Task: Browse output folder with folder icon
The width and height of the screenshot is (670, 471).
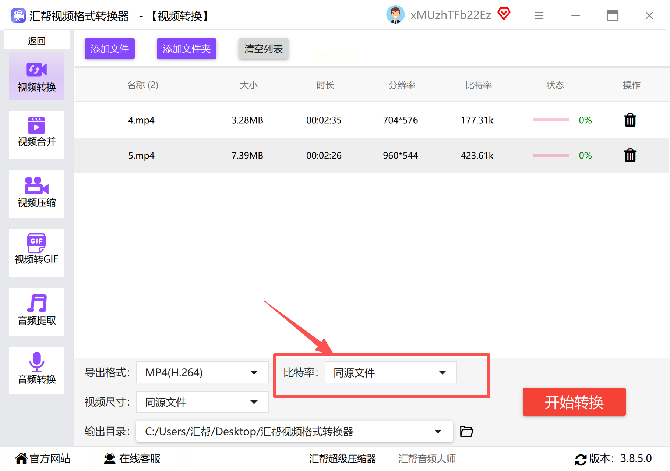Action: [466, 431]
